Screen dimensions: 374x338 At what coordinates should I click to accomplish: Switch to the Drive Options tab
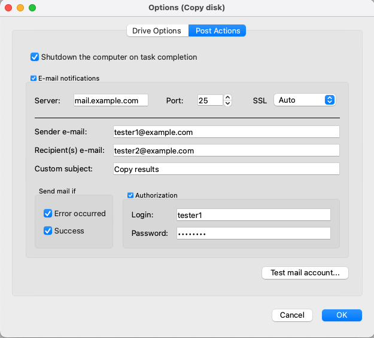coord(157,30)
